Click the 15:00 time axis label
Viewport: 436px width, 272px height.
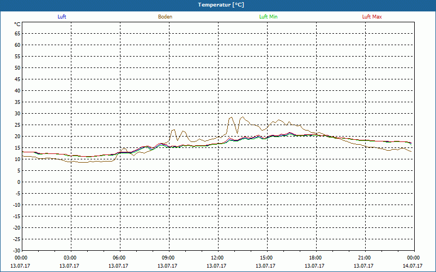click(x=267, y=258)
